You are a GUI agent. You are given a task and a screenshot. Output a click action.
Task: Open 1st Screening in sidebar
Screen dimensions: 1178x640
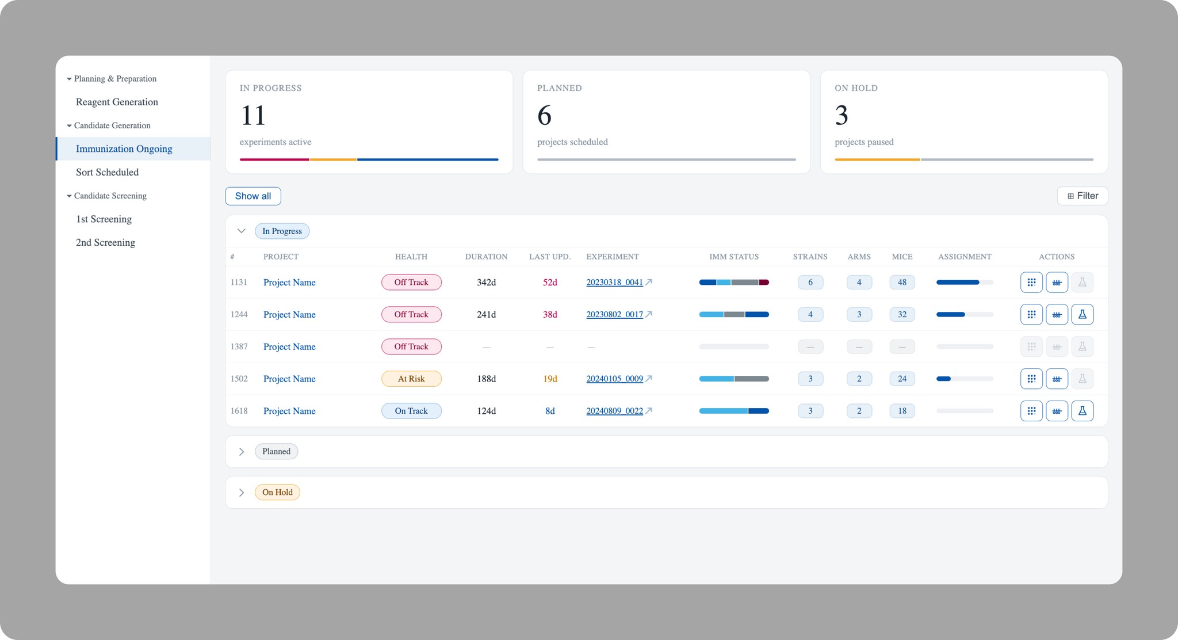(104, 219)
